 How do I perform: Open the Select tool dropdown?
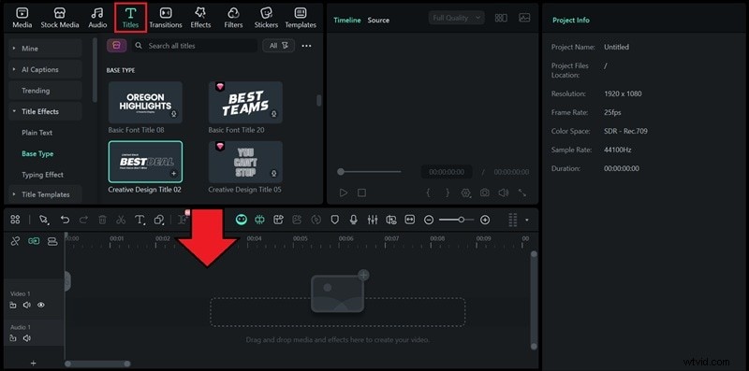pyautogui.click(x=44, y=220)
